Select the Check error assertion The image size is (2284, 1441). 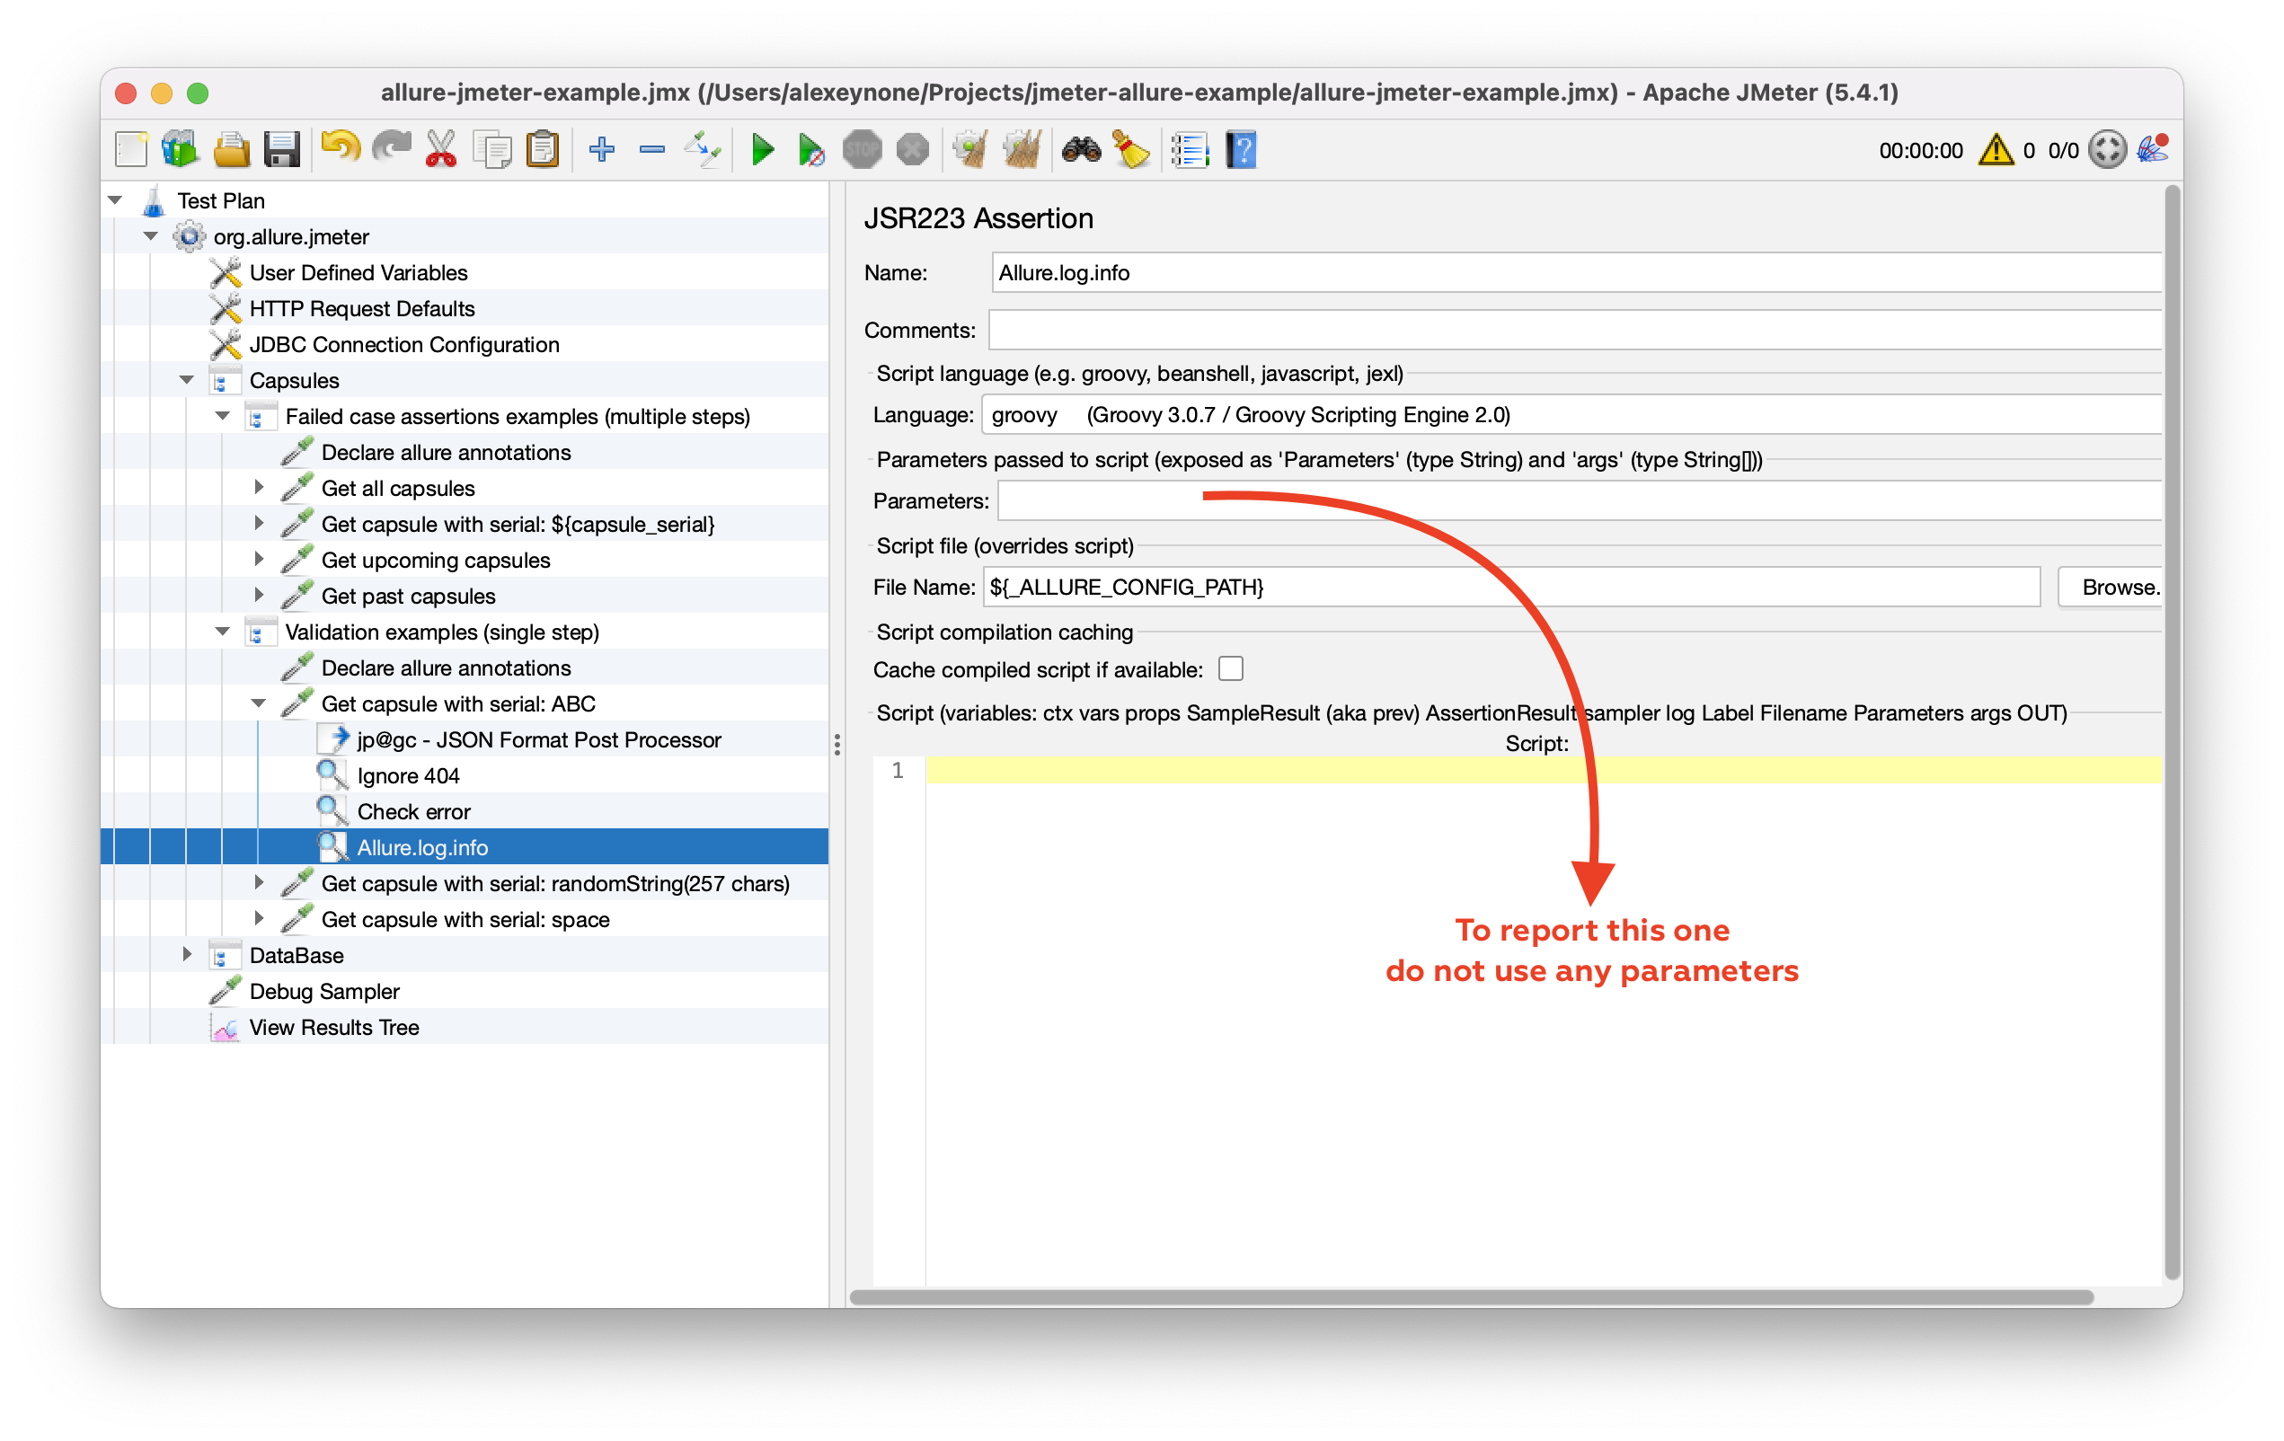[412, 811]
